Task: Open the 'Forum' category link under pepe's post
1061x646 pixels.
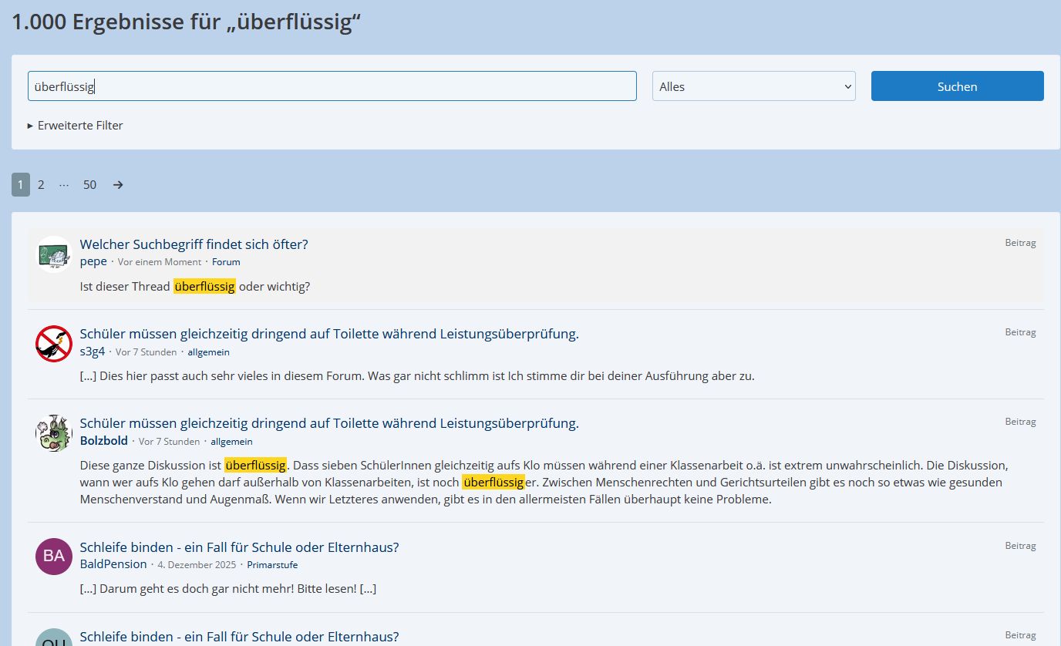Action: point(226,262)
